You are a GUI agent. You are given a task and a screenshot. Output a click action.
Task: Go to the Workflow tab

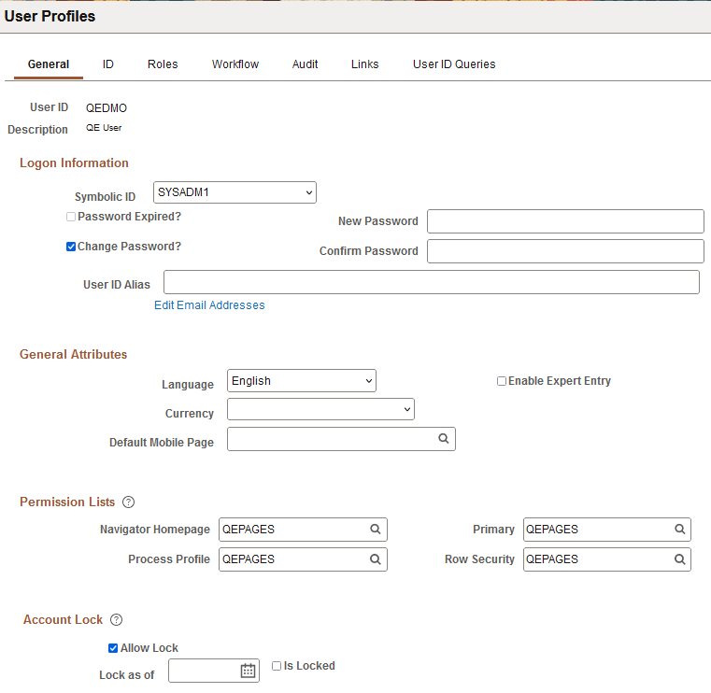235,64
